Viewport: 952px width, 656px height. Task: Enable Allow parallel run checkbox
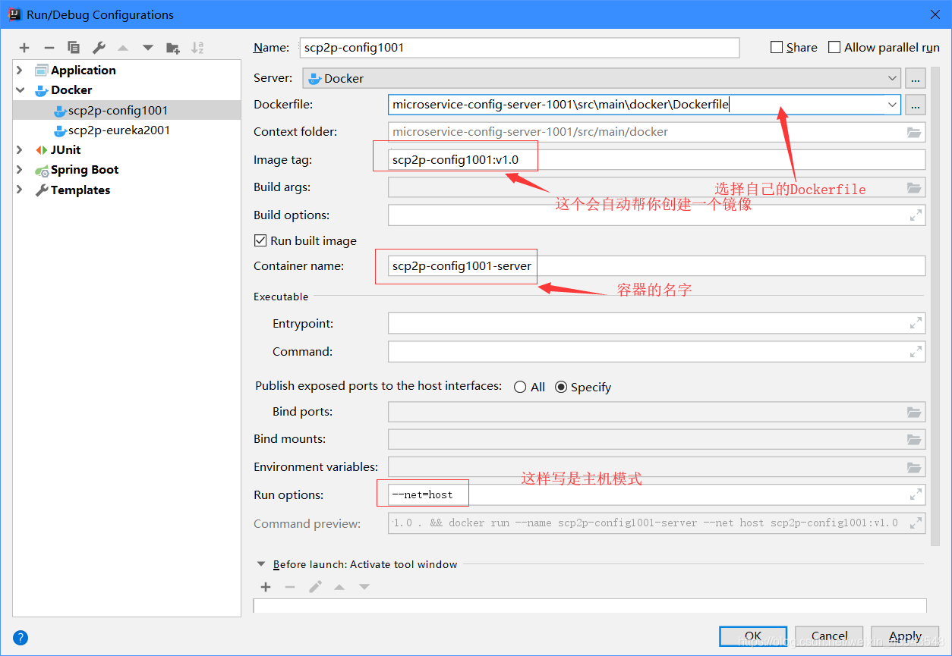[x=834, y=47]
